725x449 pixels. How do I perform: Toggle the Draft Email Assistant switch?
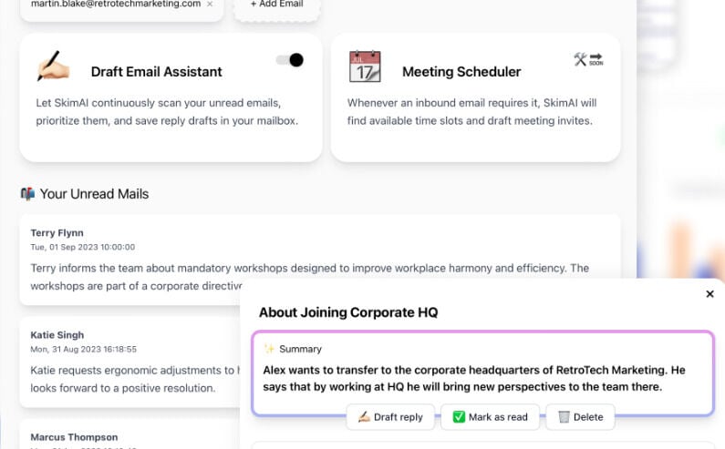[290, 60]
